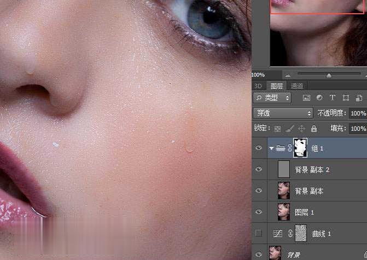This screenshot has width=367, height=260.
Task: Select the gray 背景 副本 2 thumbnail
Action: (x=284, y=169)
